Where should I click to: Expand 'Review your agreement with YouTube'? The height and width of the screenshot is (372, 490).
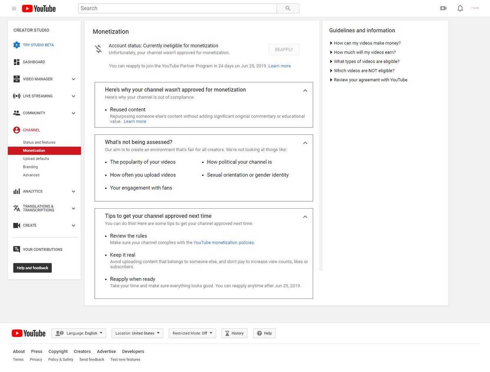pos(368,80)
